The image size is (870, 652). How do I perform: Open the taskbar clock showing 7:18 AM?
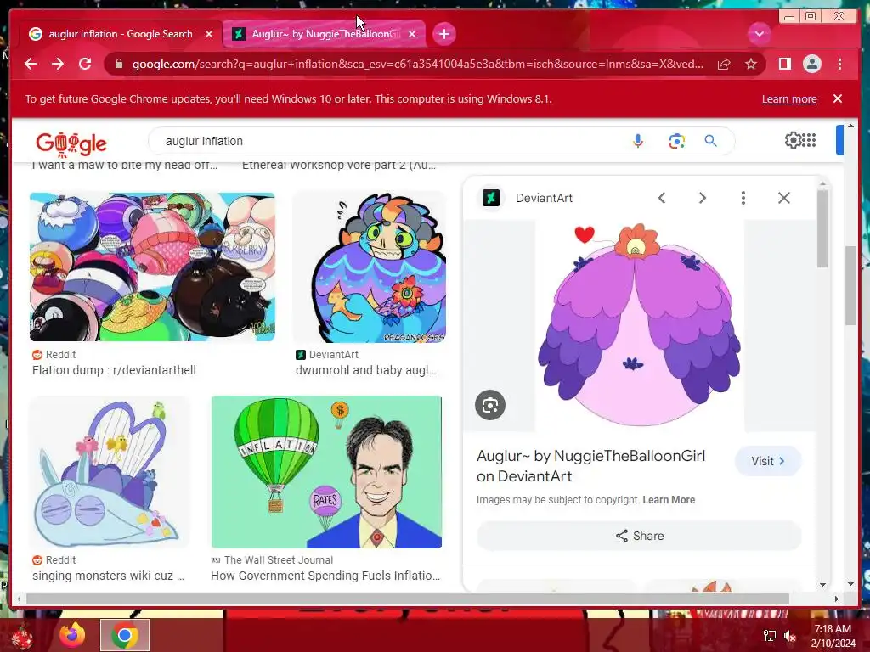pos(833,636)
